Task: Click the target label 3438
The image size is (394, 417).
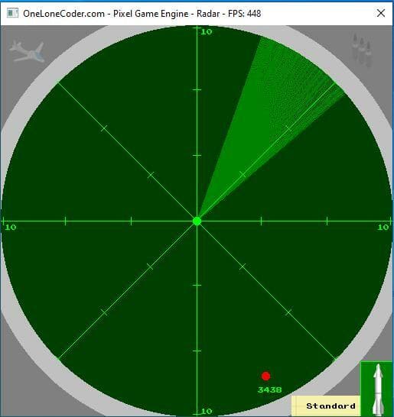Action: click(269, 390)
